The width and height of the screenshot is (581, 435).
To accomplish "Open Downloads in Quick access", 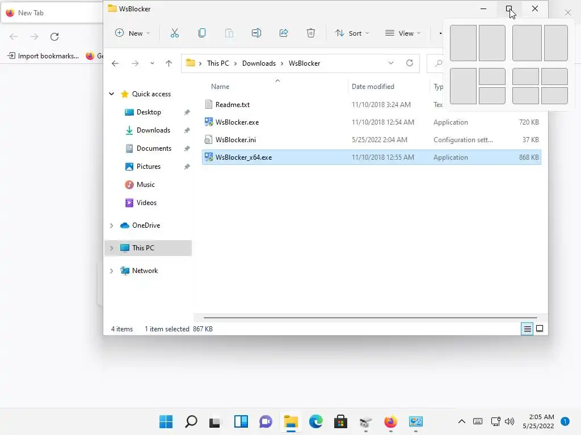I will [x=153, y=130].
